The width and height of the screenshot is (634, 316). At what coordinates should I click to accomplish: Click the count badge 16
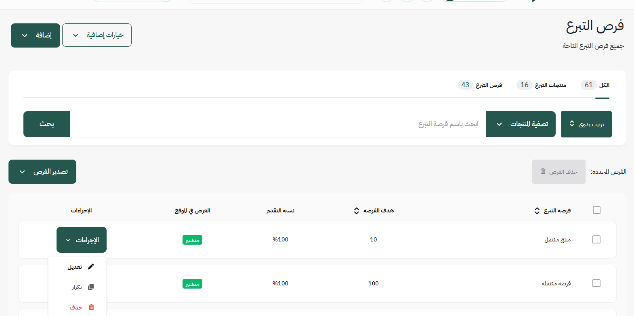tap(524, 85)
